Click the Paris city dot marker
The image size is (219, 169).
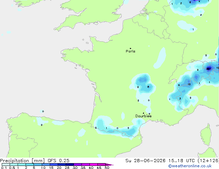click(131, 48)
